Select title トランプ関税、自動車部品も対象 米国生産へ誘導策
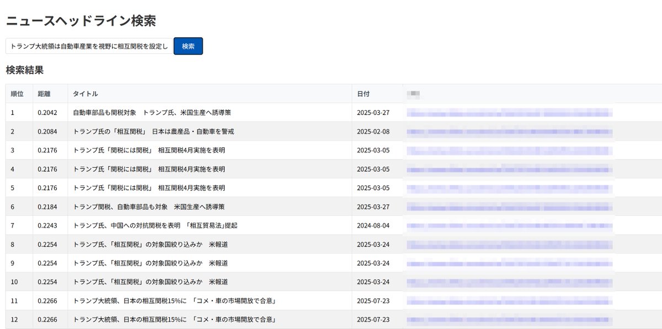662x329 pixels. click(x=148, y=206)
